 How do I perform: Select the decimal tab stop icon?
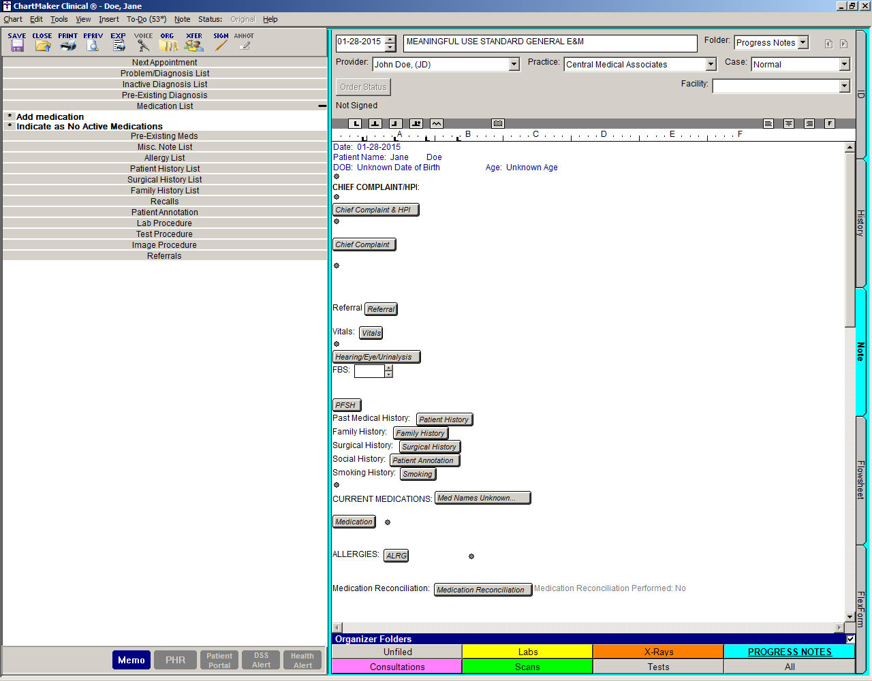coord(416,123)
